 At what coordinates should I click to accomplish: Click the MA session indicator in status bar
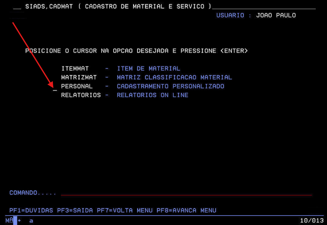click(x=9, y=221)
